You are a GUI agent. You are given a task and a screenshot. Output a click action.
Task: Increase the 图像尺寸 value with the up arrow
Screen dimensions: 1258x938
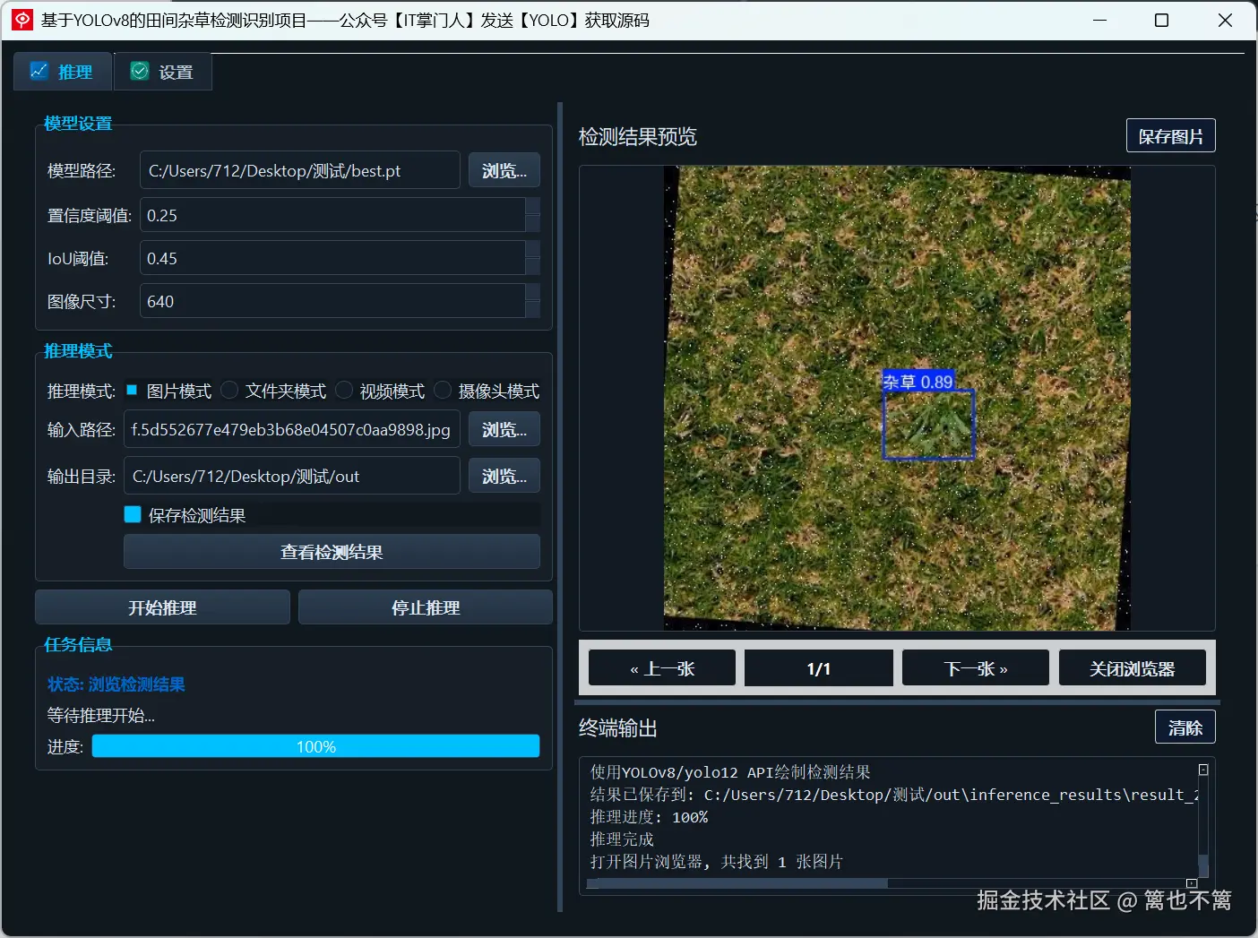pos(533,292)
